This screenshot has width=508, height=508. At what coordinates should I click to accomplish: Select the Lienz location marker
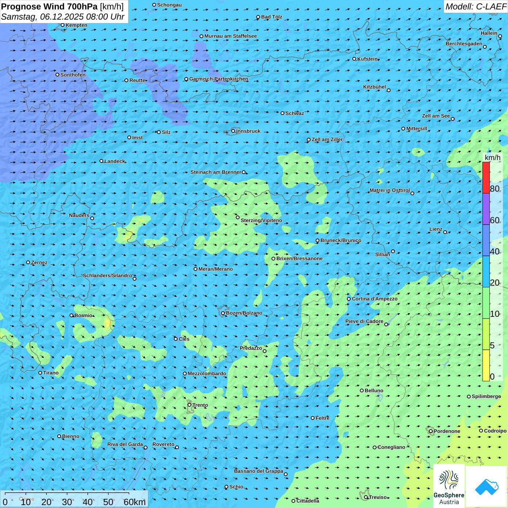pyautogui.click(x=445, y=232)
